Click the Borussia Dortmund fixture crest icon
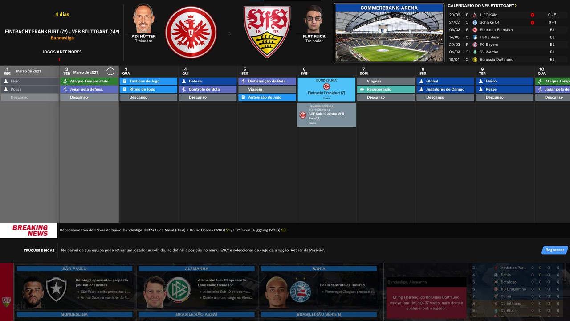 pyautogui.click(x=475, y=59)
